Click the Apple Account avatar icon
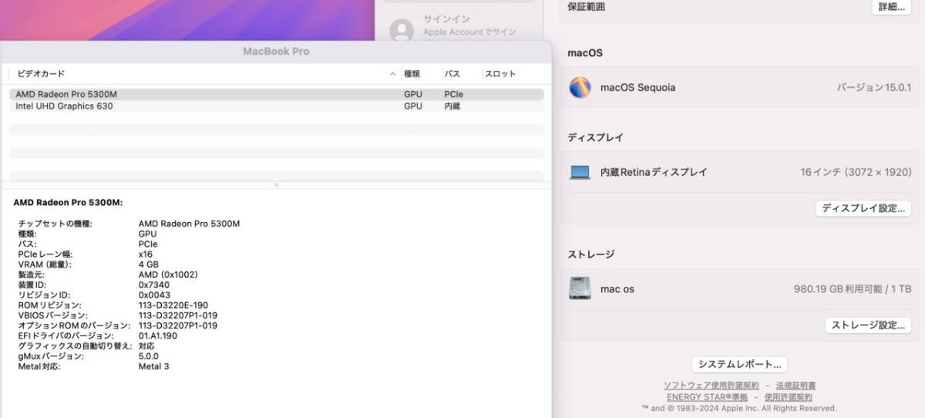 coord(402,30)
